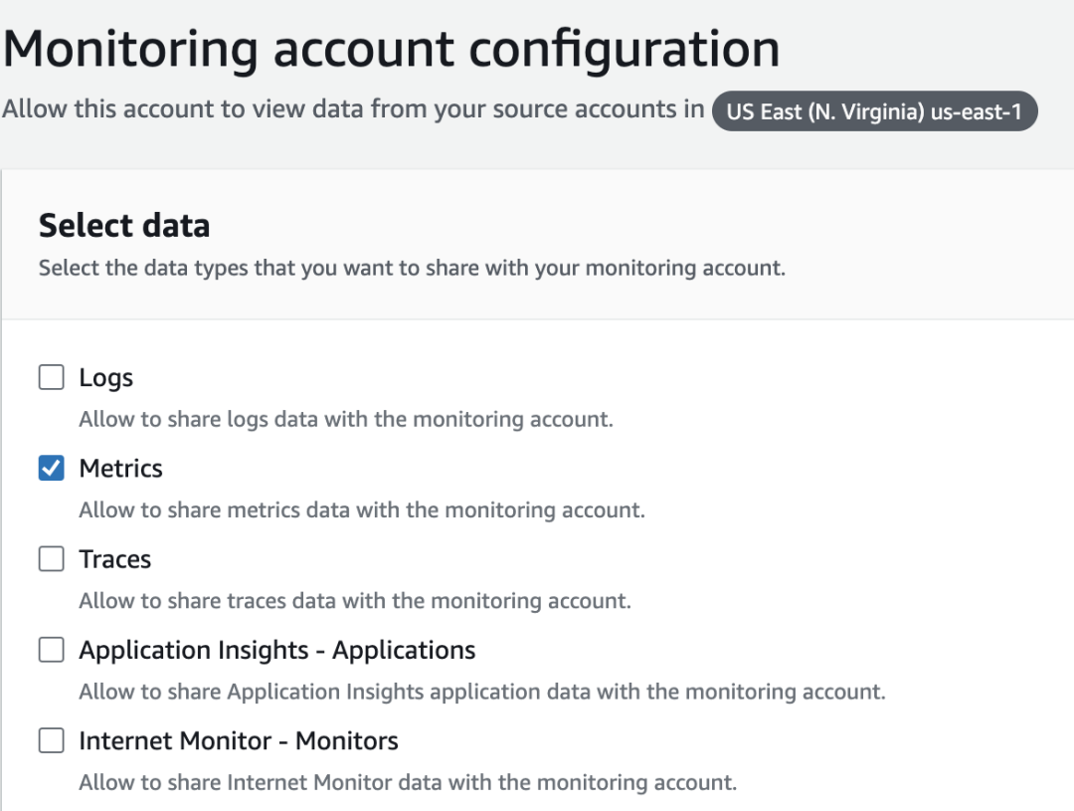Click the Application Insights - Applications label
1074x811 pixels.
coord(276,651)
